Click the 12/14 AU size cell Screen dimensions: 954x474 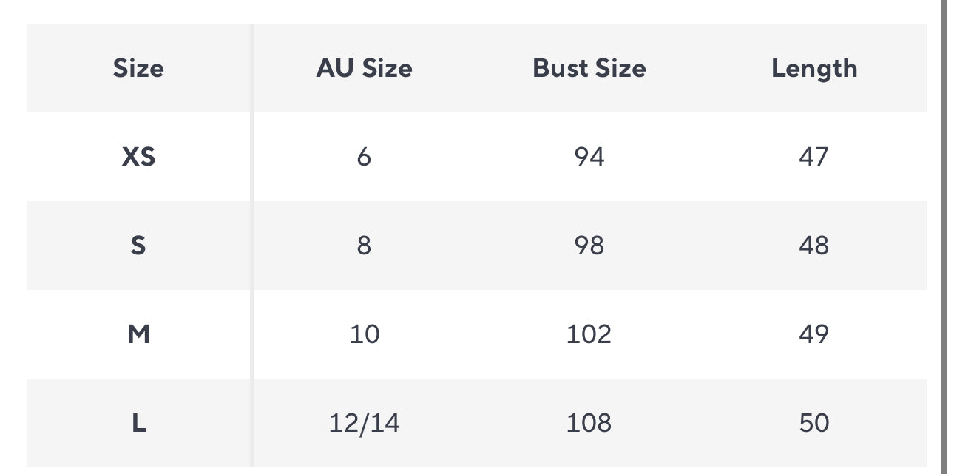(x=364, y=423)
